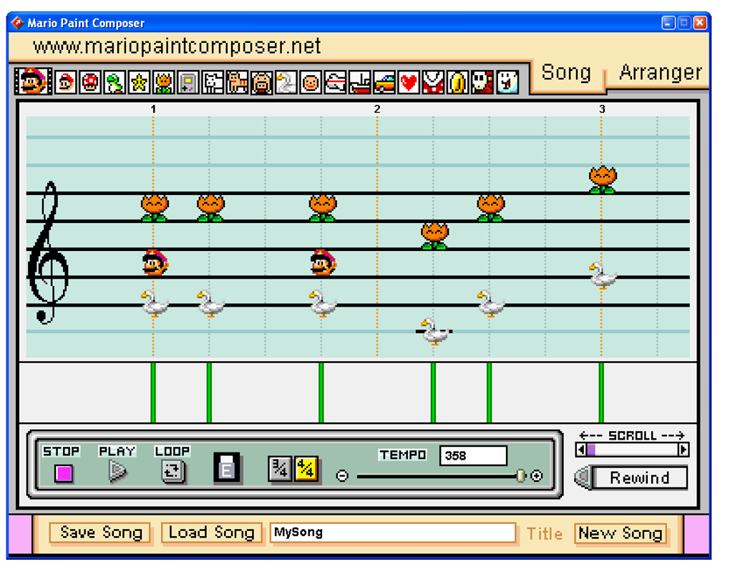
Task: Click the MySong title input field
Action: pos(392,533)
